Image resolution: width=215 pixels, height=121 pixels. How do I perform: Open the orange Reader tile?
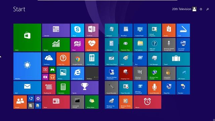169,30
